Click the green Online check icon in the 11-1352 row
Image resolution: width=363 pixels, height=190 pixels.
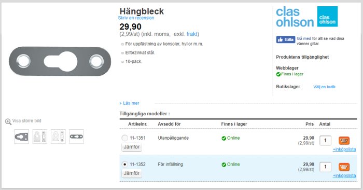(224, 165)
